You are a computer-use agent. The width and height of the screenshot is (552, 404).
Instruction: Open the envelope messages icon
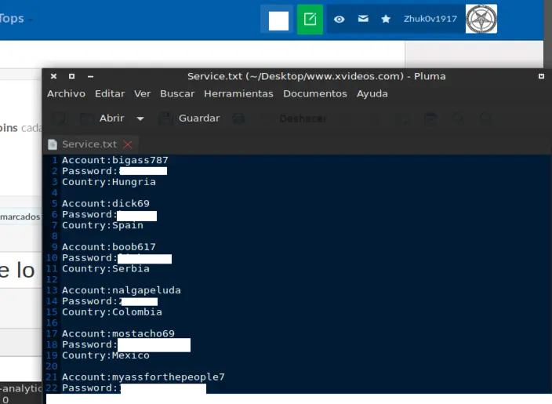[363, 19]
